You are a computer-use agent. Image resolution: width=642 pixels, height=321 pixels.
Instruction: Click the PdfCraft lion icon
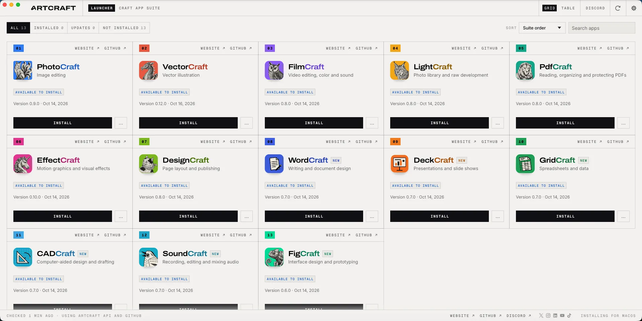[x=525, y=70]
